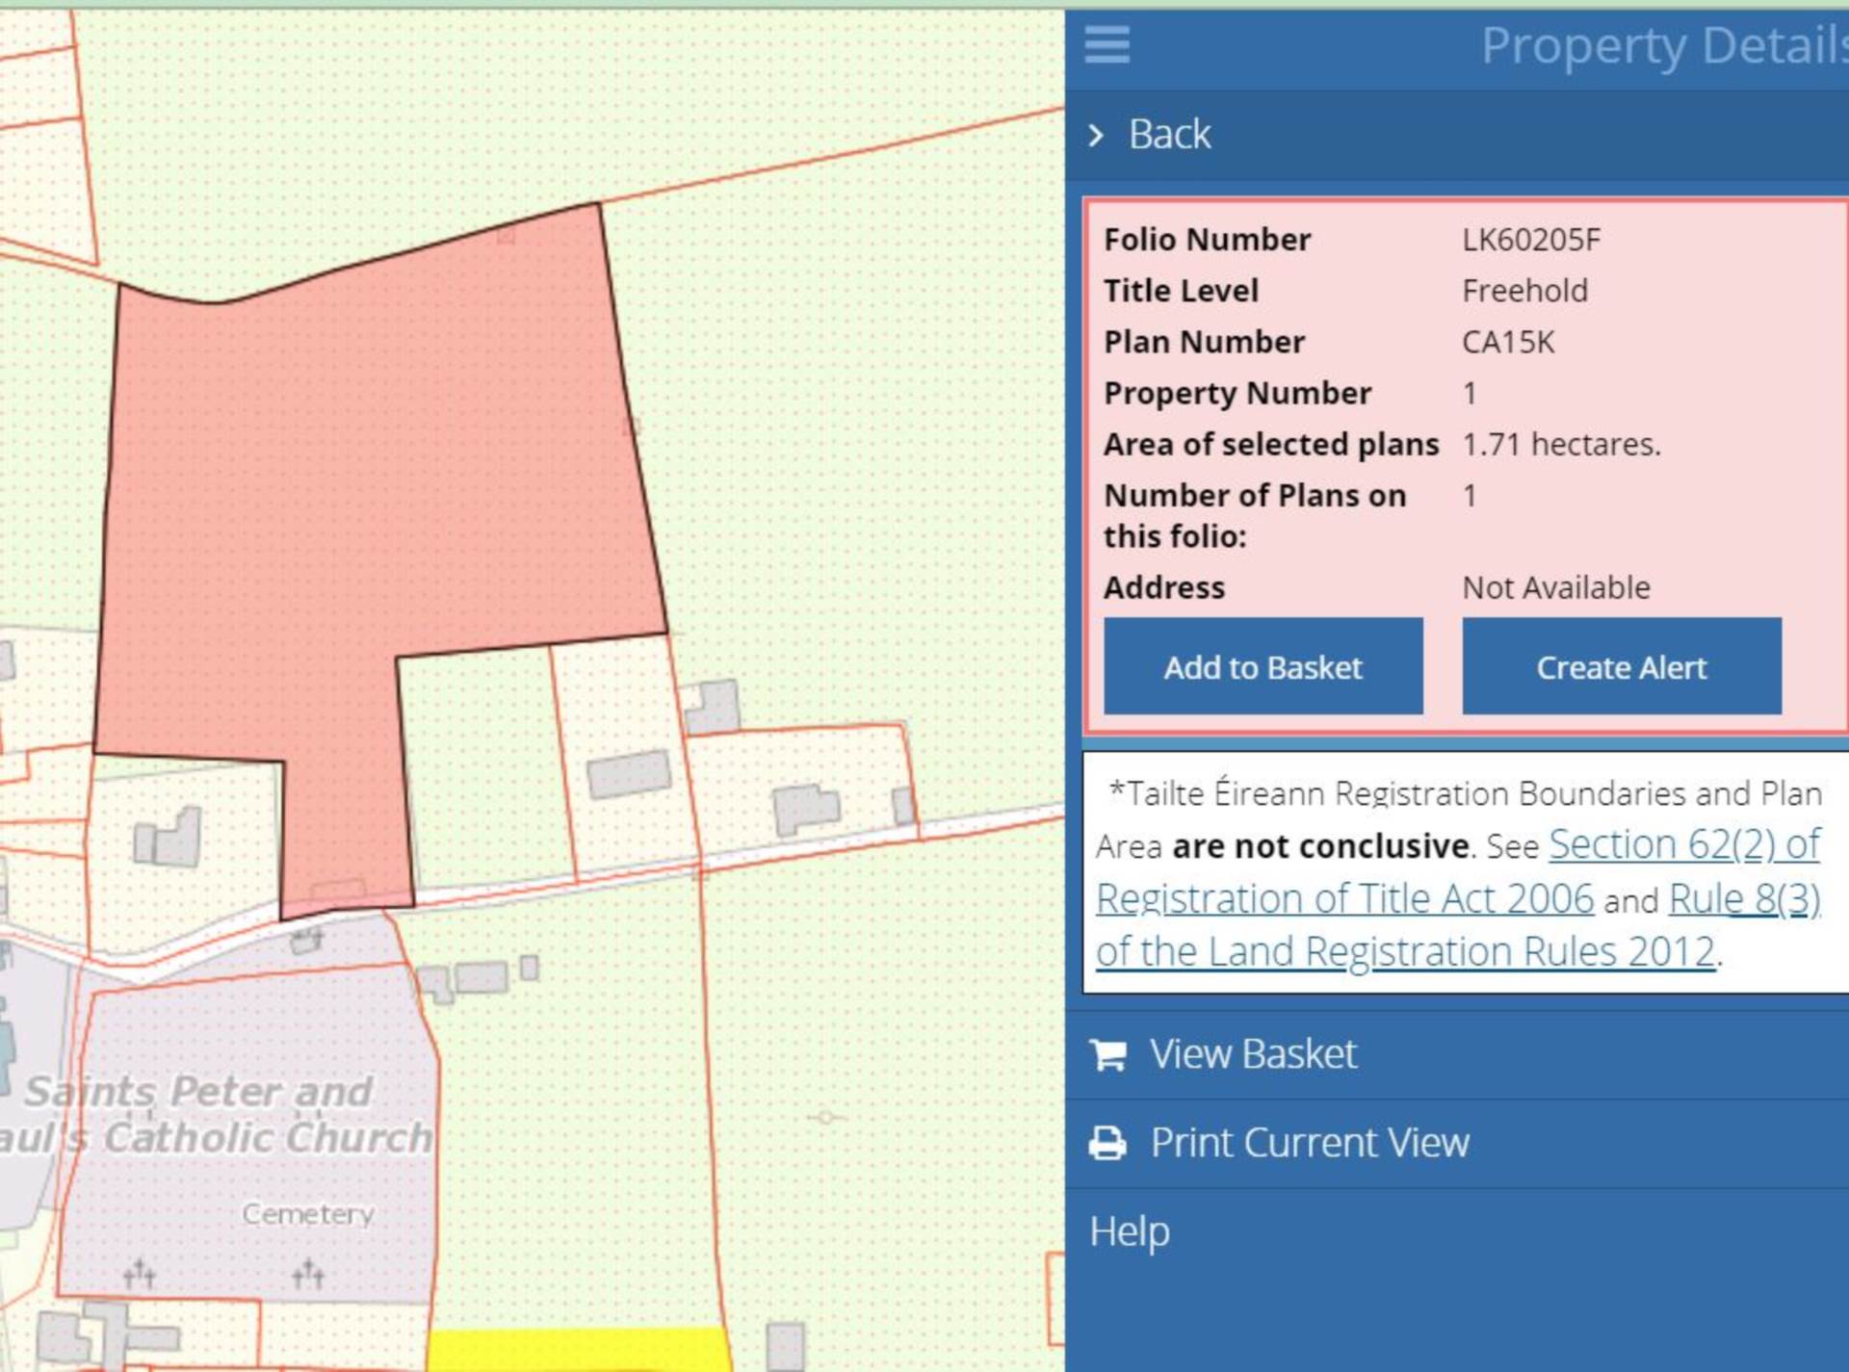Click the Freehold title level value

click(x=1524, y=291)
